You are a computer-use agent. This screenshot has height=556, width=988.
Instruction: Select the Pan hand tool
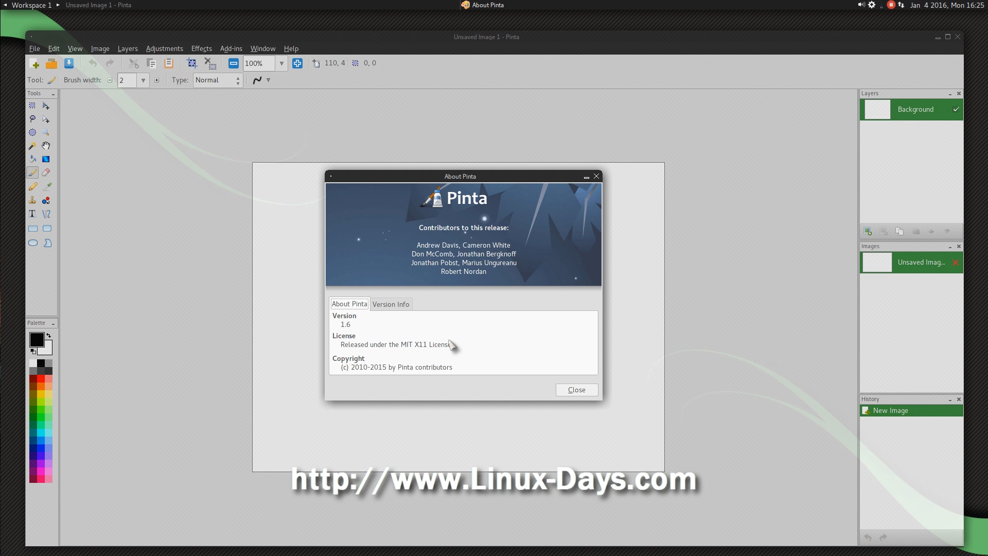(x=46, y=146)
